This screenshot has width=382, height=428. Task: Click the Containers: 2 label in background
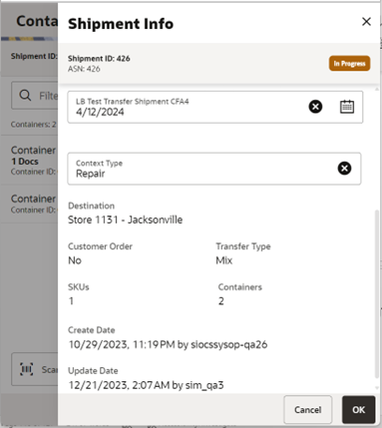pos(33,125)
